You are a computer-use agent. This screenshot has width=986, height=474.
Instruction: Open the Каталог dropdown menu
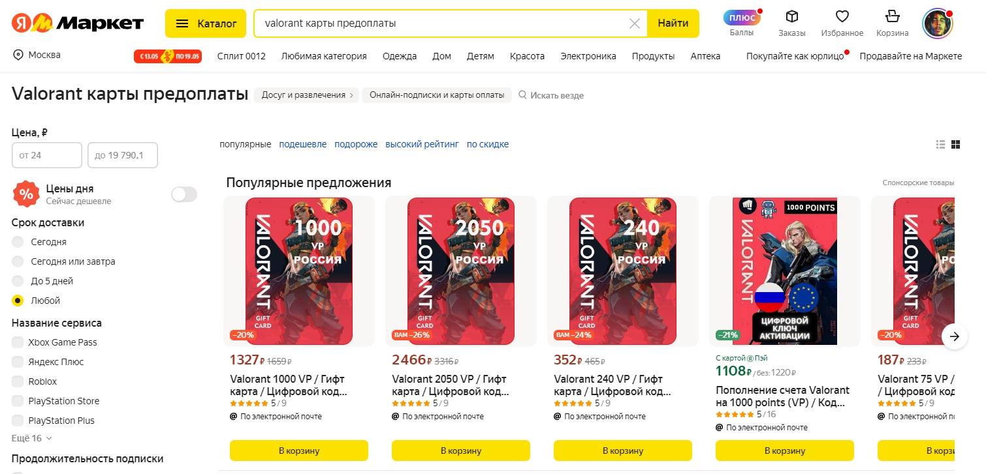click(x=206, y=23)
